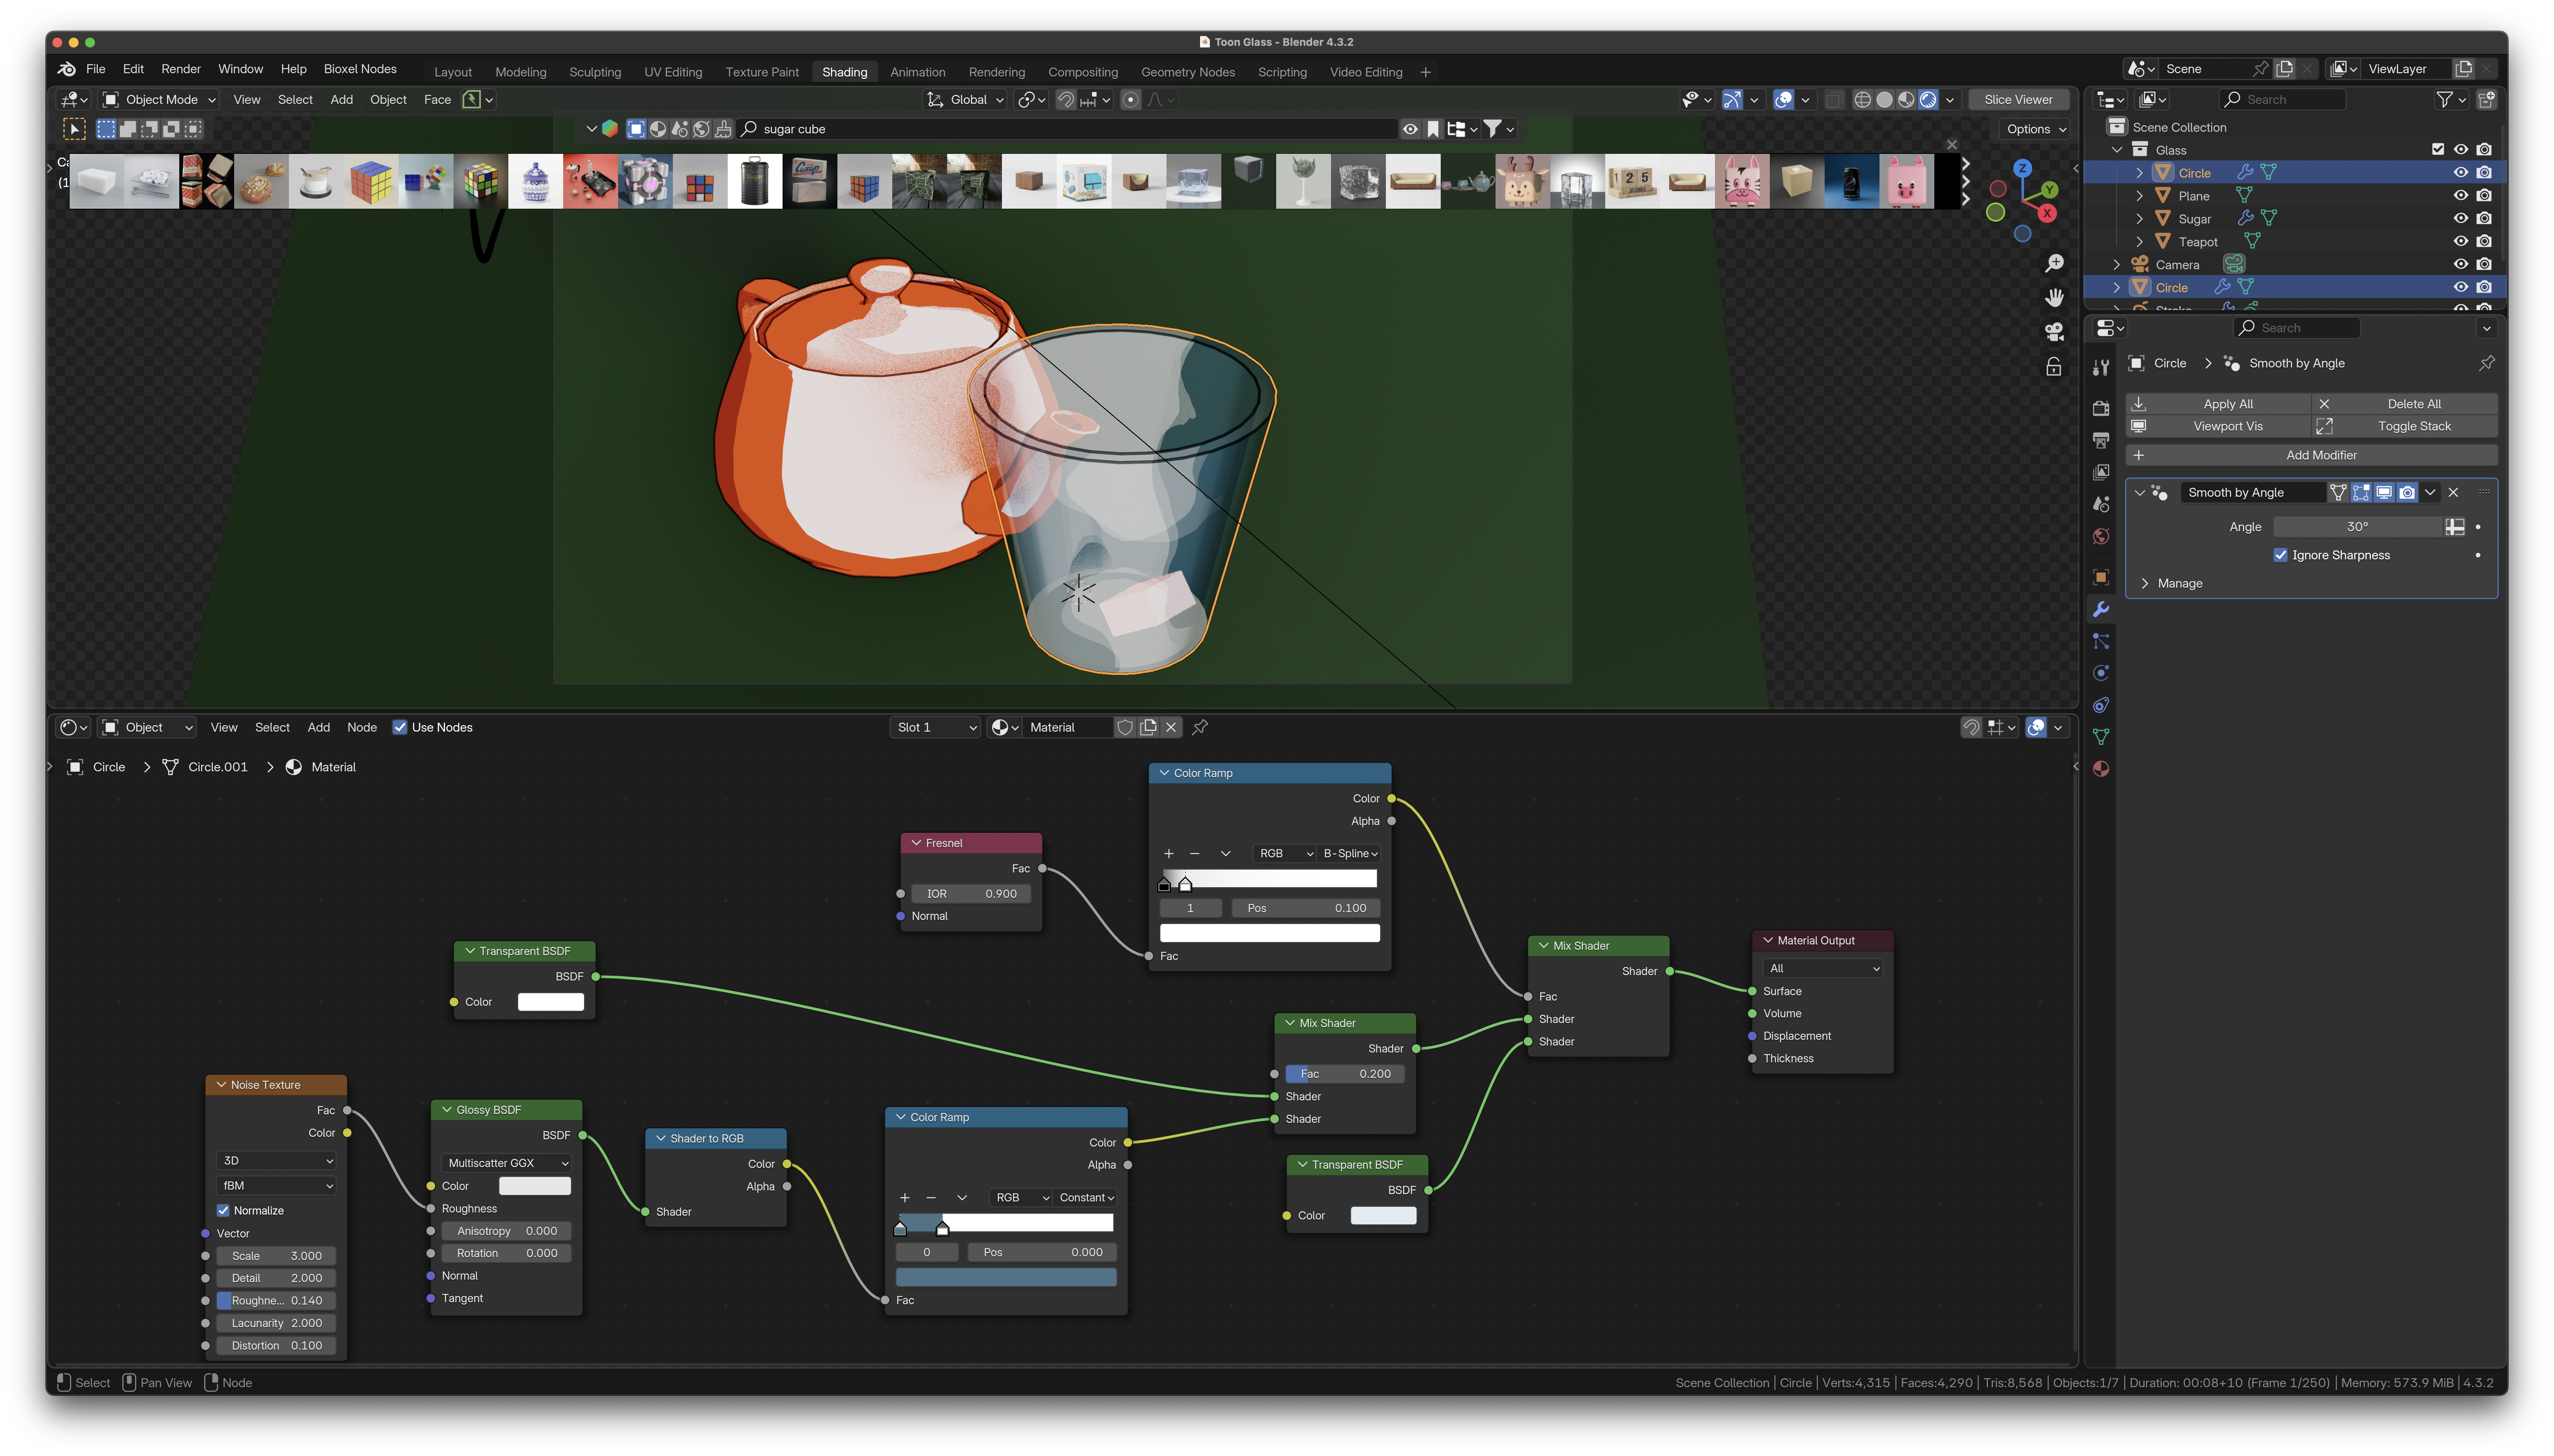Screen dimensions: 2554x1456
Task: Open the fBM noise type dropdown
Action: [x=276, y=1185]
